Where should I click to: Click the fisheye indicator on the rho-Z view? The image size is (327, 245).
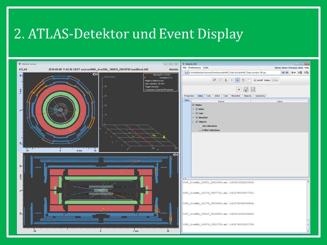click(176, 154)
